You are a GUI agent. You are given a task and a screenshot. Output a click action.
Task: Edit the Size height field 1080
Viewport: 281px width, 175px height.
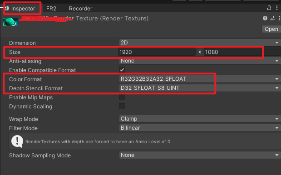[x=242, y=52]
